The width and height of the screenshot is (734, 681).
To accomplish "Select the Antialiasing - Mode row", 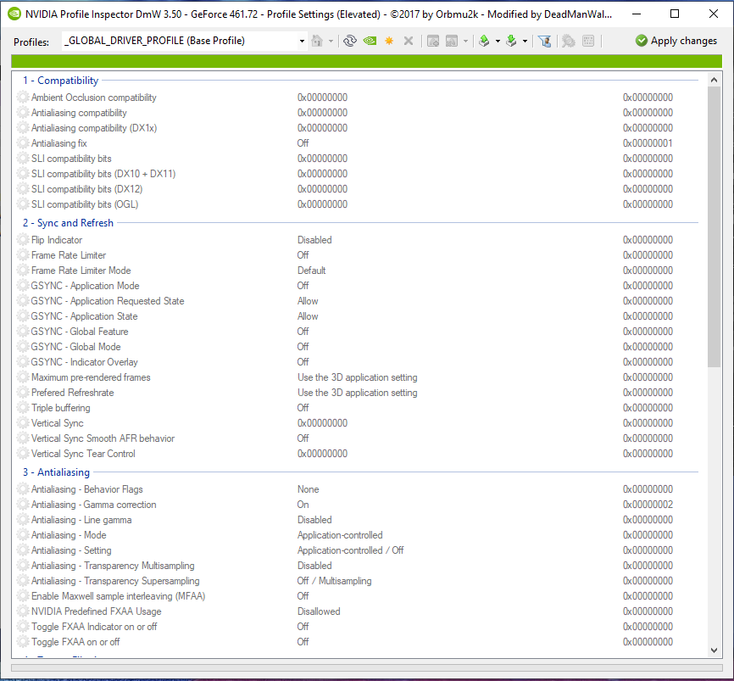I will [x=359, y=535].
